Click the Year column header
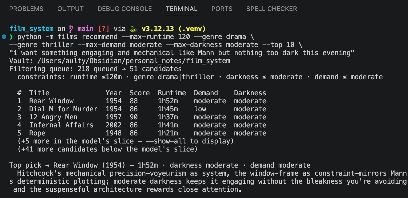Image resolution: width=408 pixels, height=198 pixels. click(x=114, y=93)
